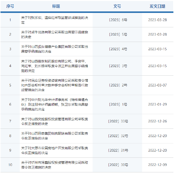
Task: Select document number [2023] 3号
Action: 118,66
